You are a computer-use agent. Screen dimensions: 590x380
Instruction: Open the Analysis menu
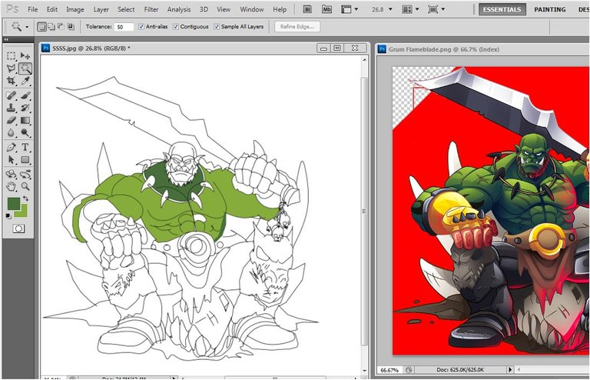pos(179,9)
